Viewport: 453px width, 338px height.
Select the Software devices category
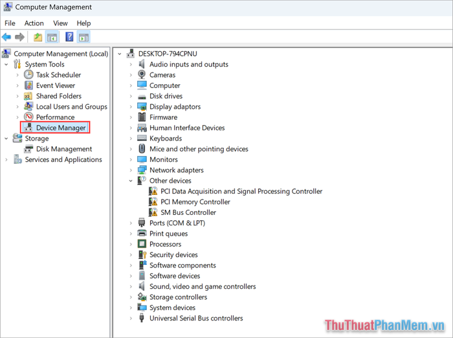tap(175, 276)
